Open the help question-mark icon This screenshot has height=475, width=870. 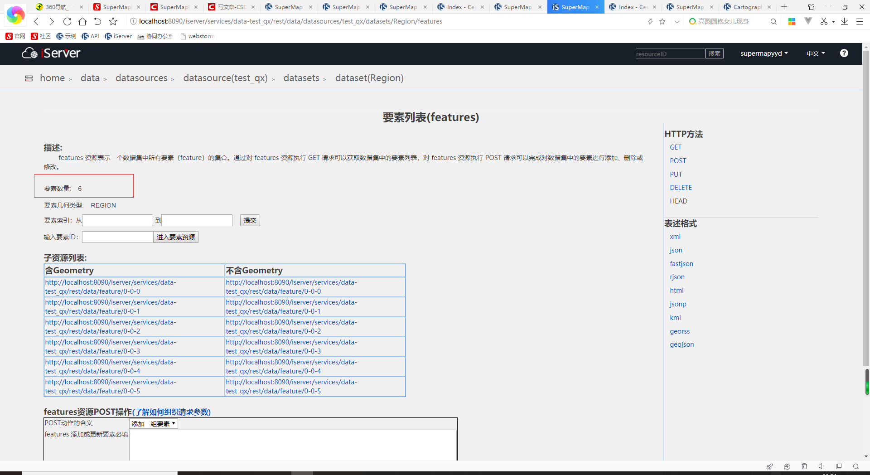[x=844, y=53]
